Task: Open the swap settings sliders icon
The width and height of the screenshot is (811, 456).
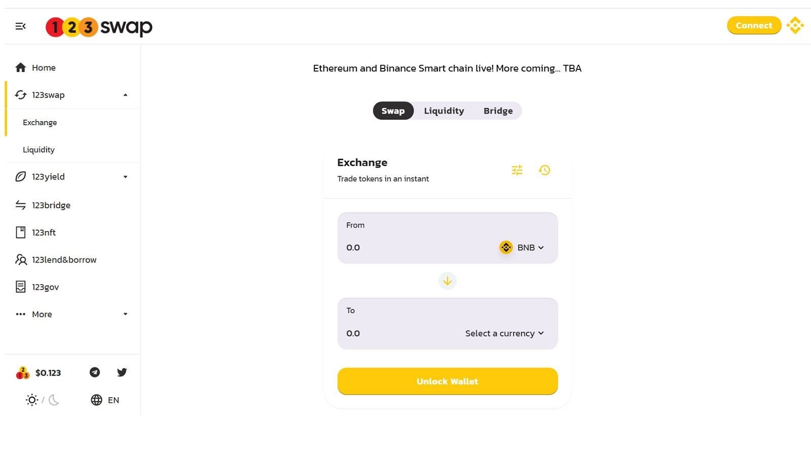Action: [x=517, y=170]
